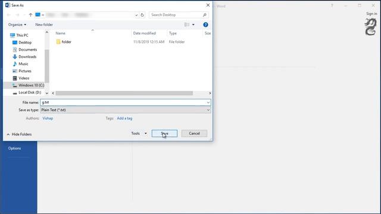Collapse with Hide Folders
This screenshot has width=381, height=214.
pos(19,134)
